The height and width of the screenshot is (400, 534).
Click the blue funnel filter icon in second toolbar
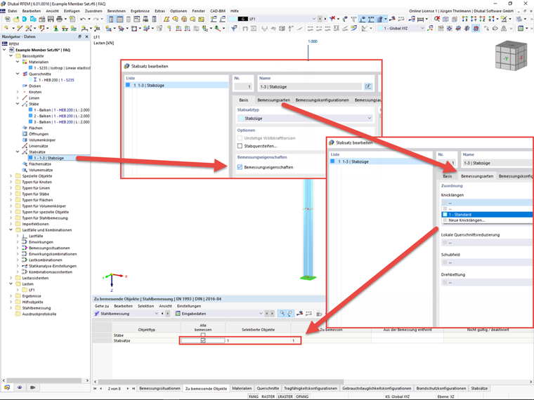234,28
